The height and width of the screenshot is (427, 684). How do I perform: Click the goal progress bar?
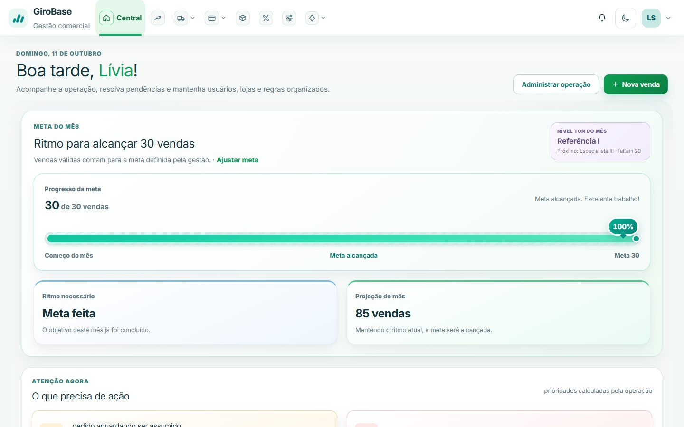coord(342,239)
